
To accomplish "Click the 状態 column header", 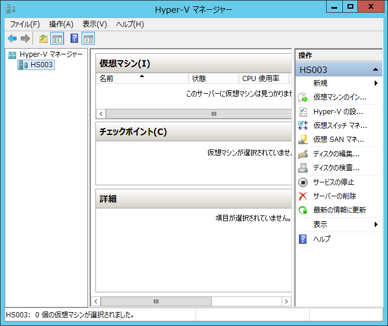I will 213,78.
